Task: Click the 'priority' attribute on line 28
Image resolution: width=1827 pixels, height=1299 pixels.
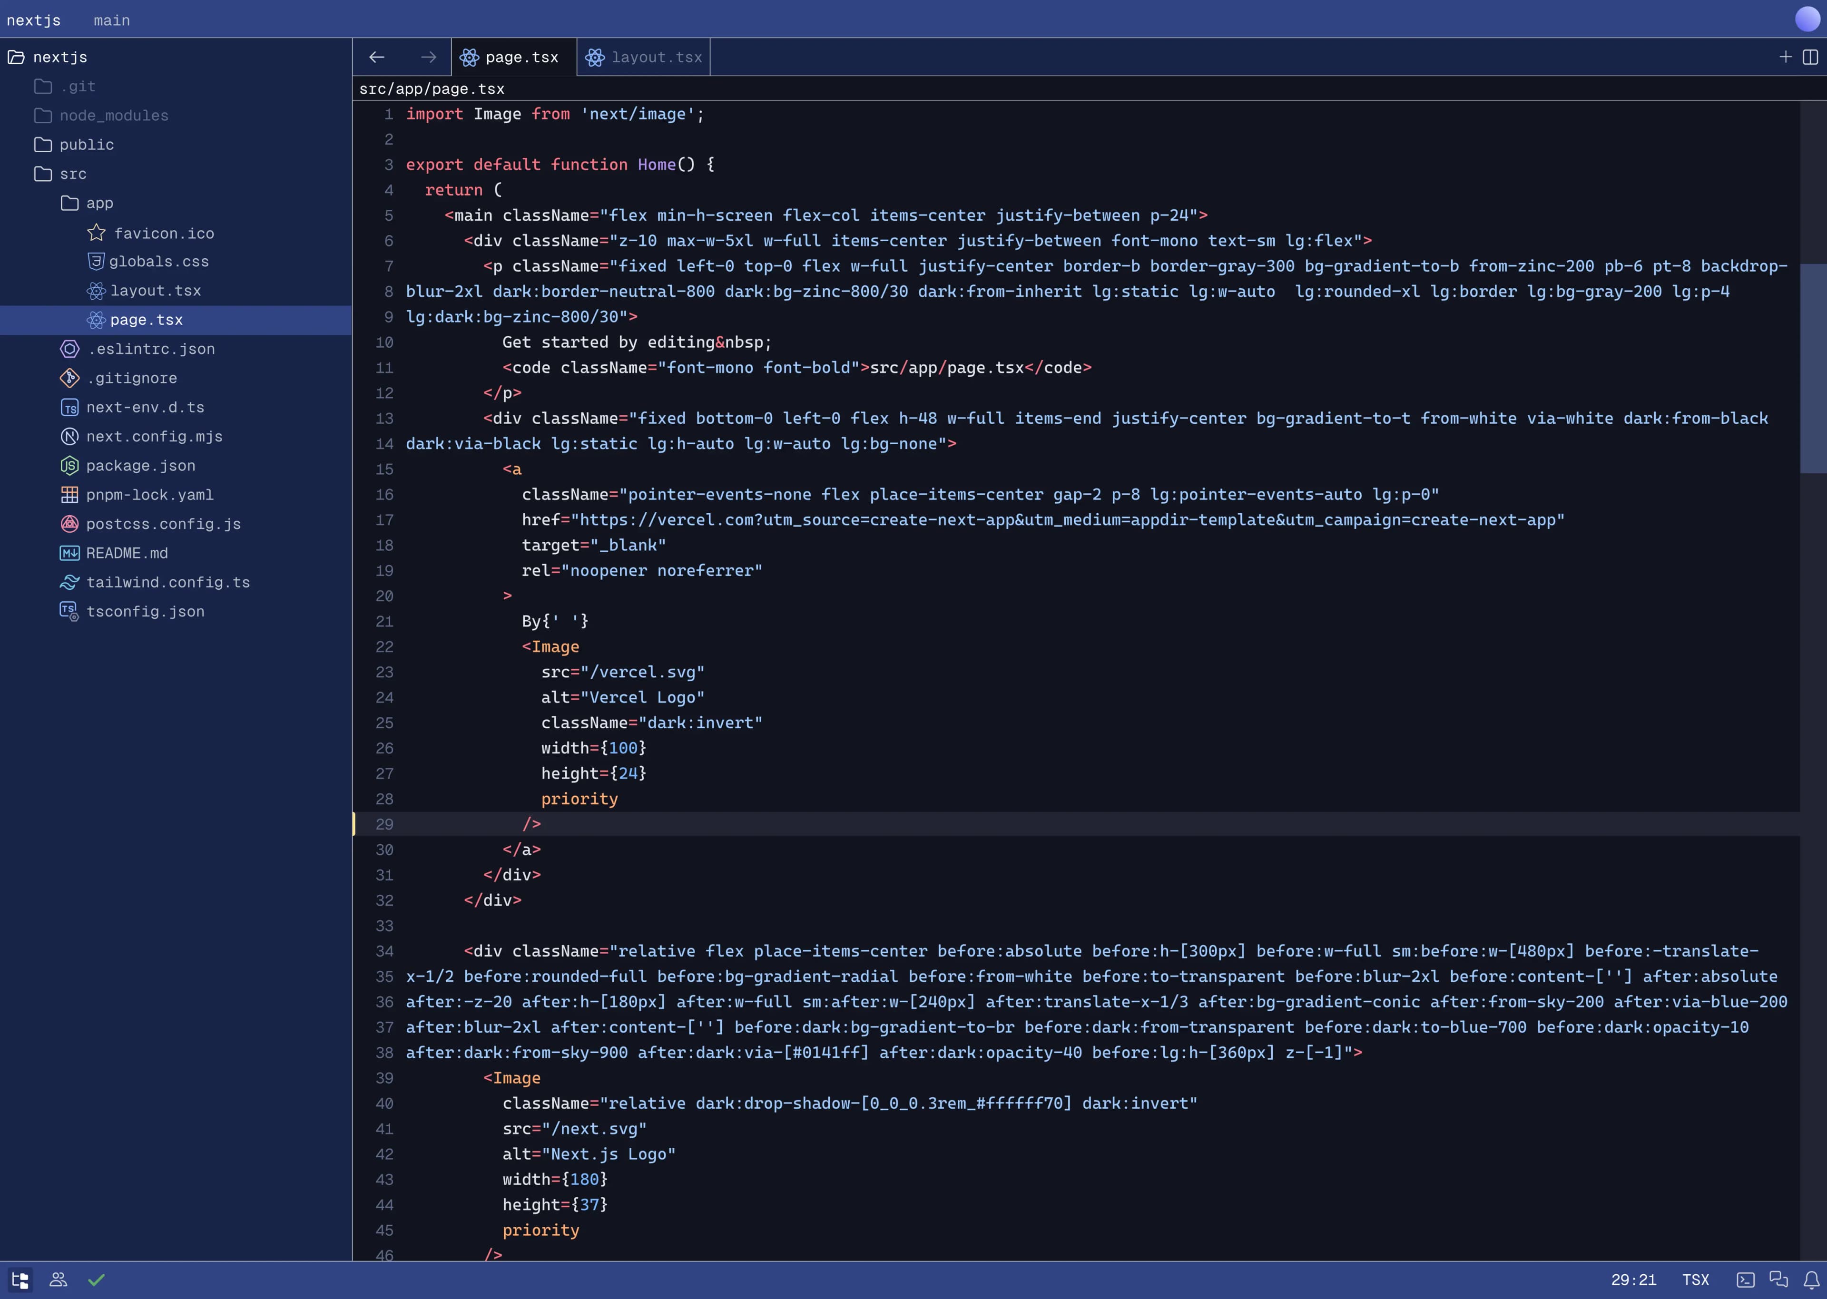Action: tap(579, 798)
